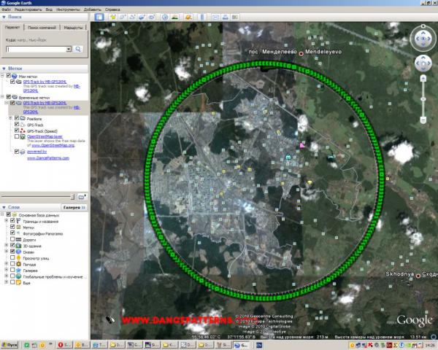Expand the Positions folder tree node
Viewport: 438px width, 350px height.
[x=11, y=118]
